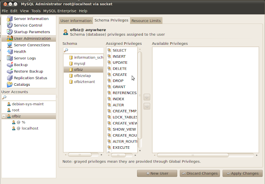The width and height of the screenshot is (265, 184).
Task: Click the GRANT privilege icon
Action: tap(109, 87)
